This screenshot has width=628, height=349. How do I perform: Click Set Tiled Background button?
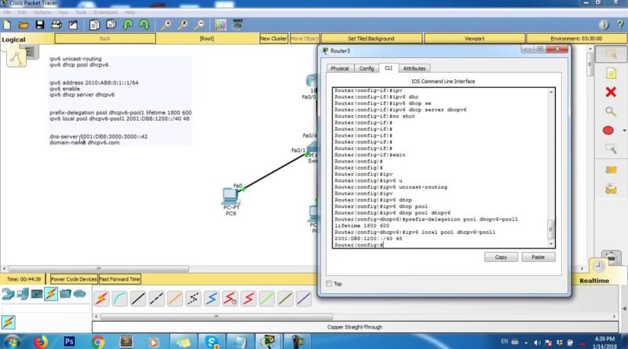pos(371,38)
